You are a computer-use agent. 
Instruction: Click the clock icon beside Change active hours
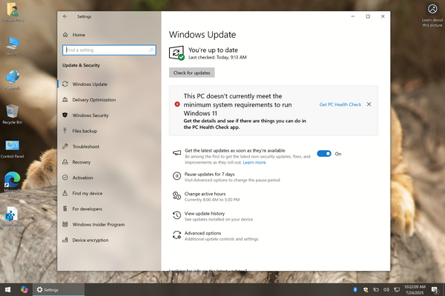click(177, 195)
